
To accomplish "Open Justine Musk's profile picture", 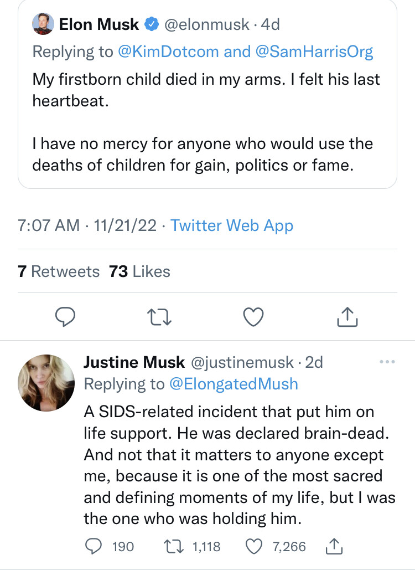I will click(x=46, y=383).
